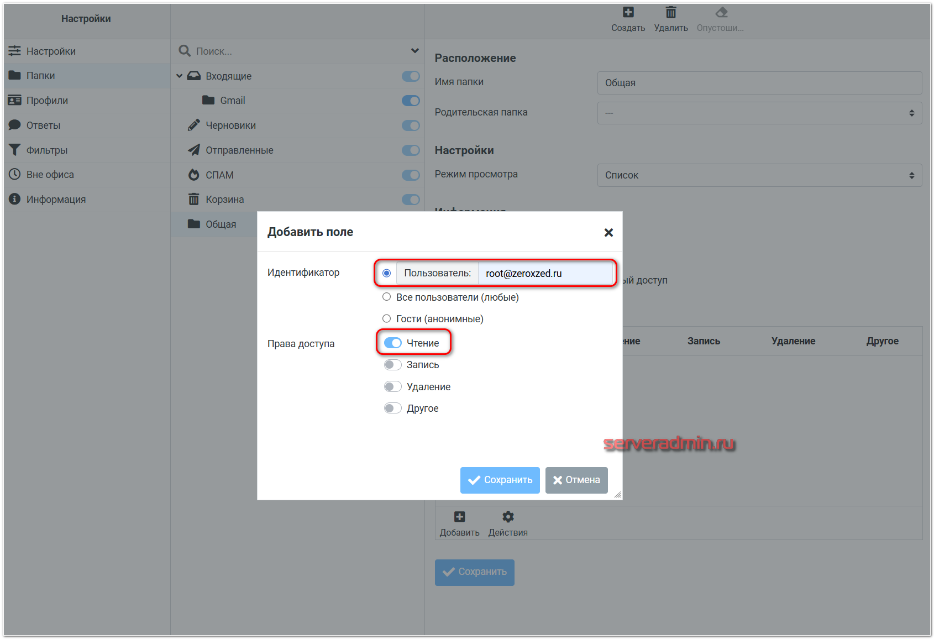Click the search magnifier icon
Screen dimensions: 934x639
[185, 51]
